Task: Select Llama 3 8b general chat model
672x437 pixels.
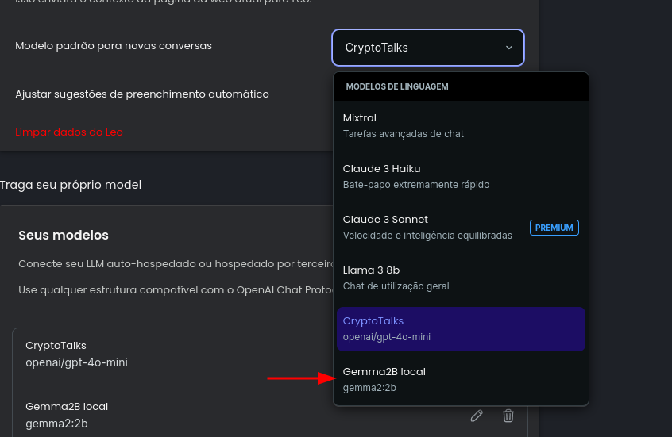Action: pyautogui.click(x=461, y=278)
